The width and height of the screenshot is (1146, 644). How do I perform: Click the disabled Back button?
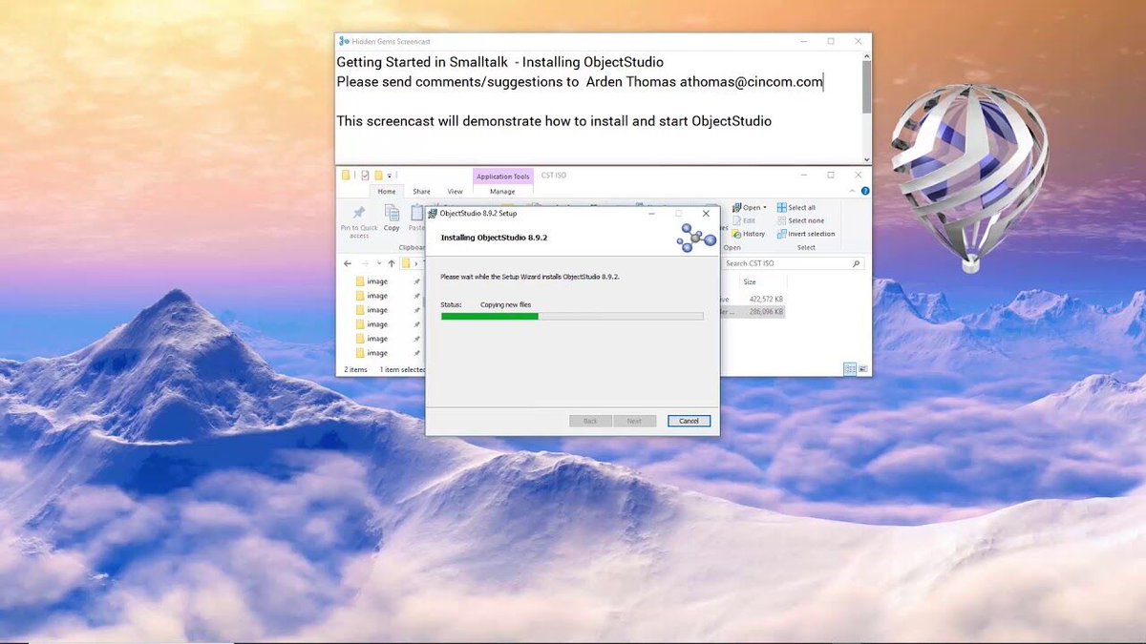(x=590, y=421)
